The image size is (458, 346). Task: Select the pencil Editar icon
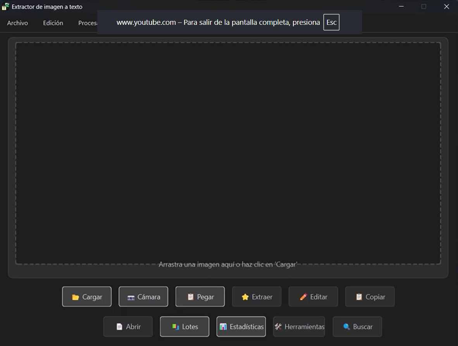[x=303, y=297]
